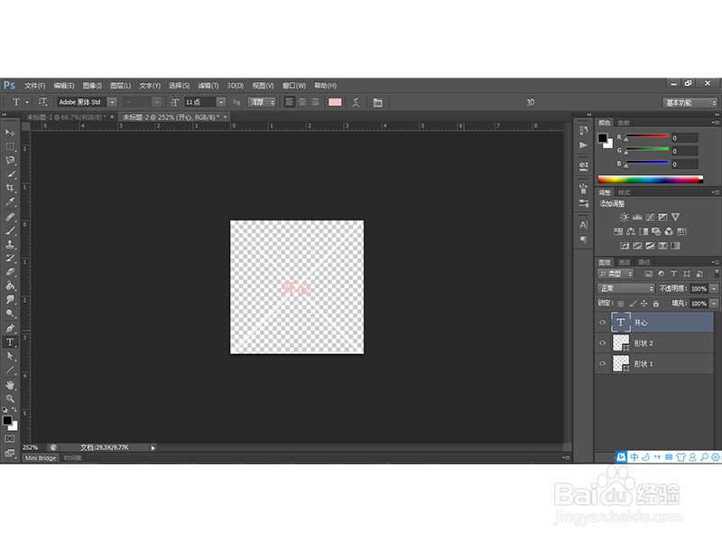The height and width of the screenshot is (542, 722).
Task: Select the Eraser tool
Action: pyautogui.click(x=10, y=272)
